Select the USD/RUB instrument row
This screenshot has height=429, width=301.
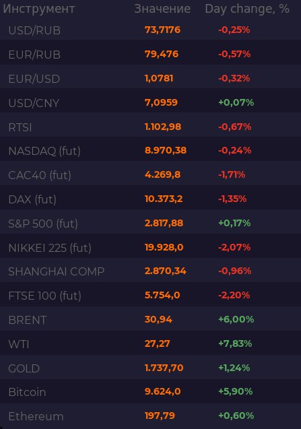point(151,30)
